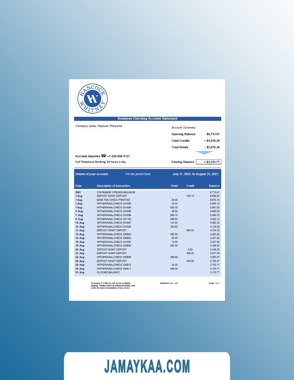Click the Date column header
Screen dimensions: 294x380
point(78,186)
